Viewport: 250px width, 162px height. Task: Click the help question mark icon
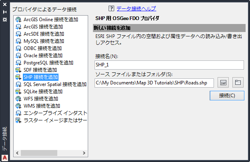point(111,8)
